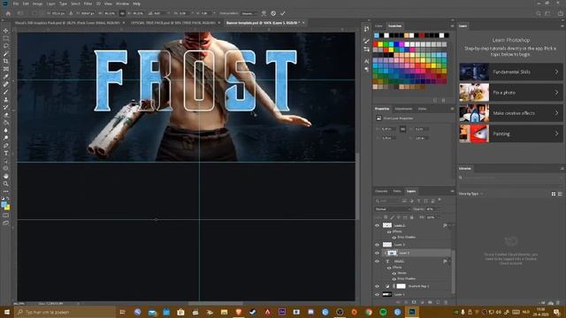
Task: Expand Painting tutorials chevron
Action: coord(556,133)
